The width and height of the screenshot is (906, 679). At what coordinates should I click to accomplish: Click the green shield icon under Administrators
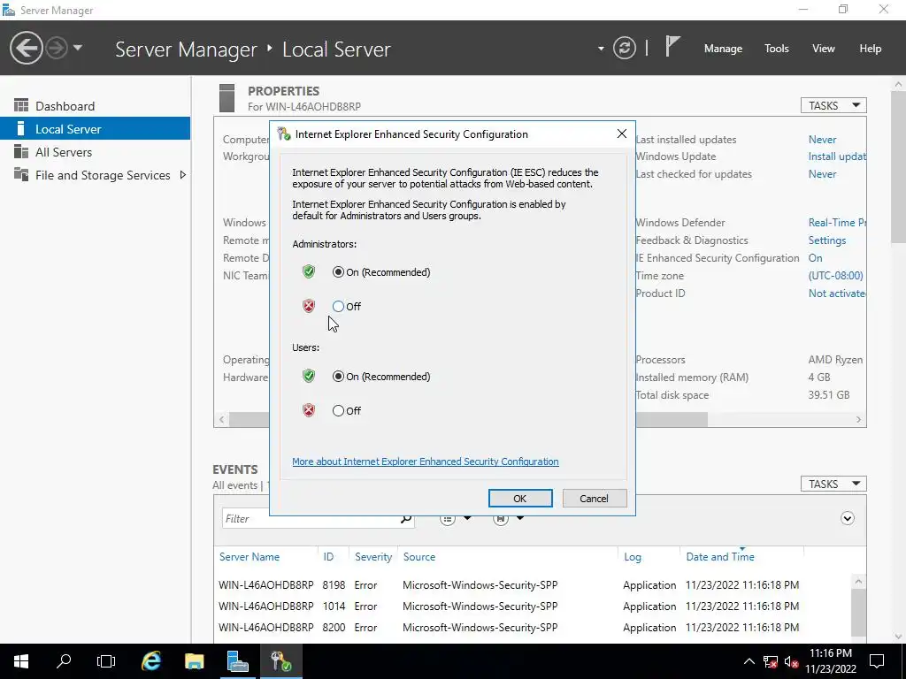pyautogui.click(x=309, y=271)
